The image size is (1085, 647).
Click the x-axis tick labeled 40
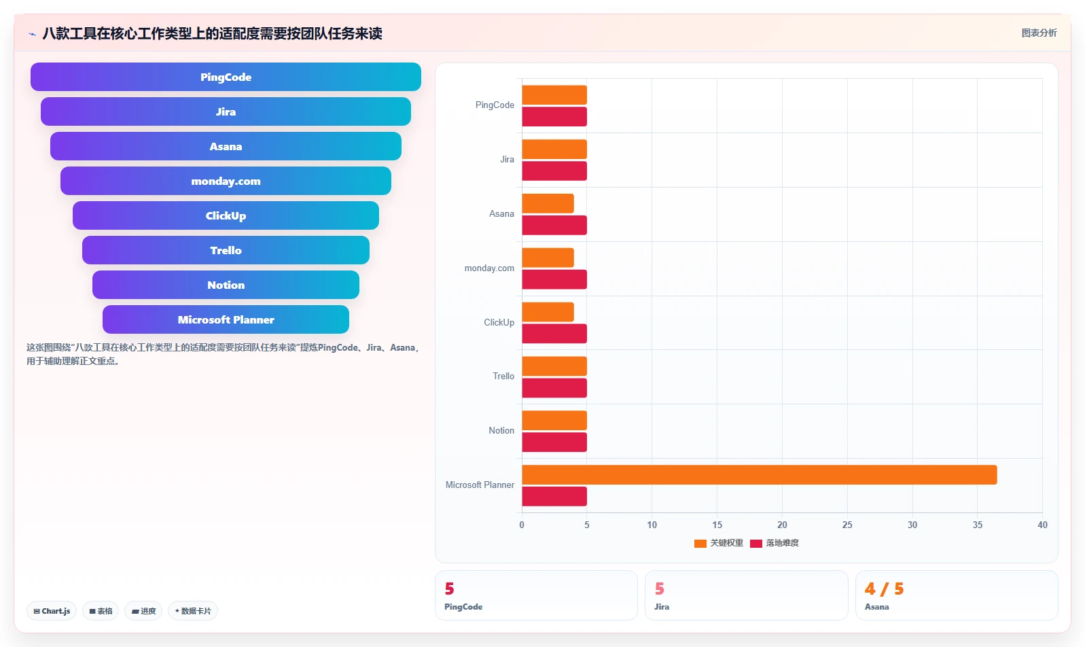tap(1042, 525)
